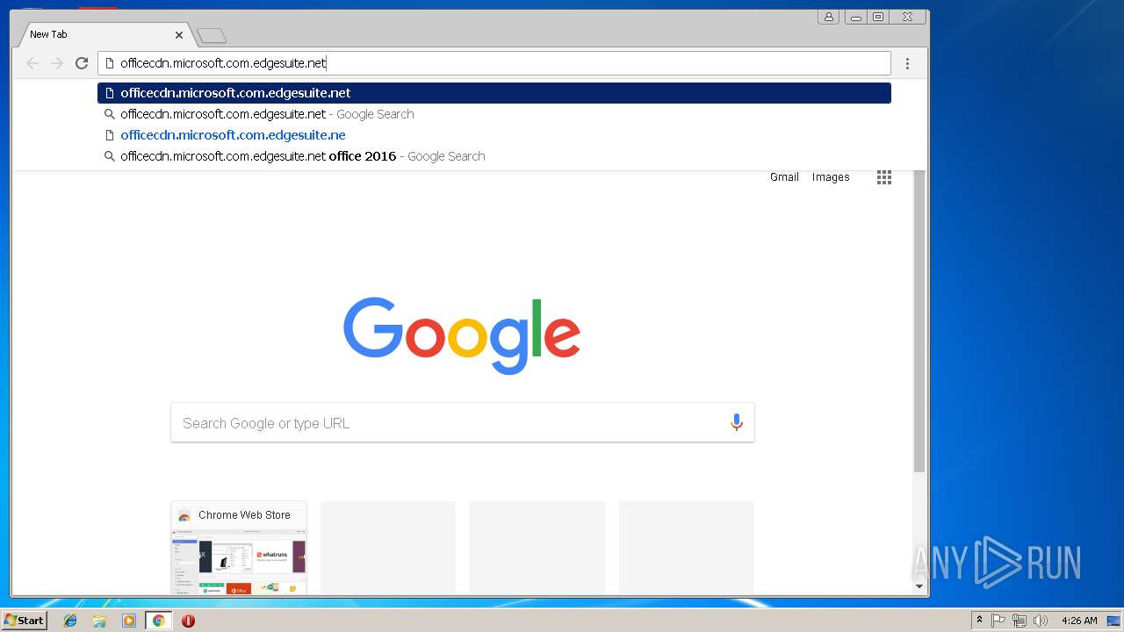Open the Images link
The image size is (1124, 632).
click(x=831, y=177)
